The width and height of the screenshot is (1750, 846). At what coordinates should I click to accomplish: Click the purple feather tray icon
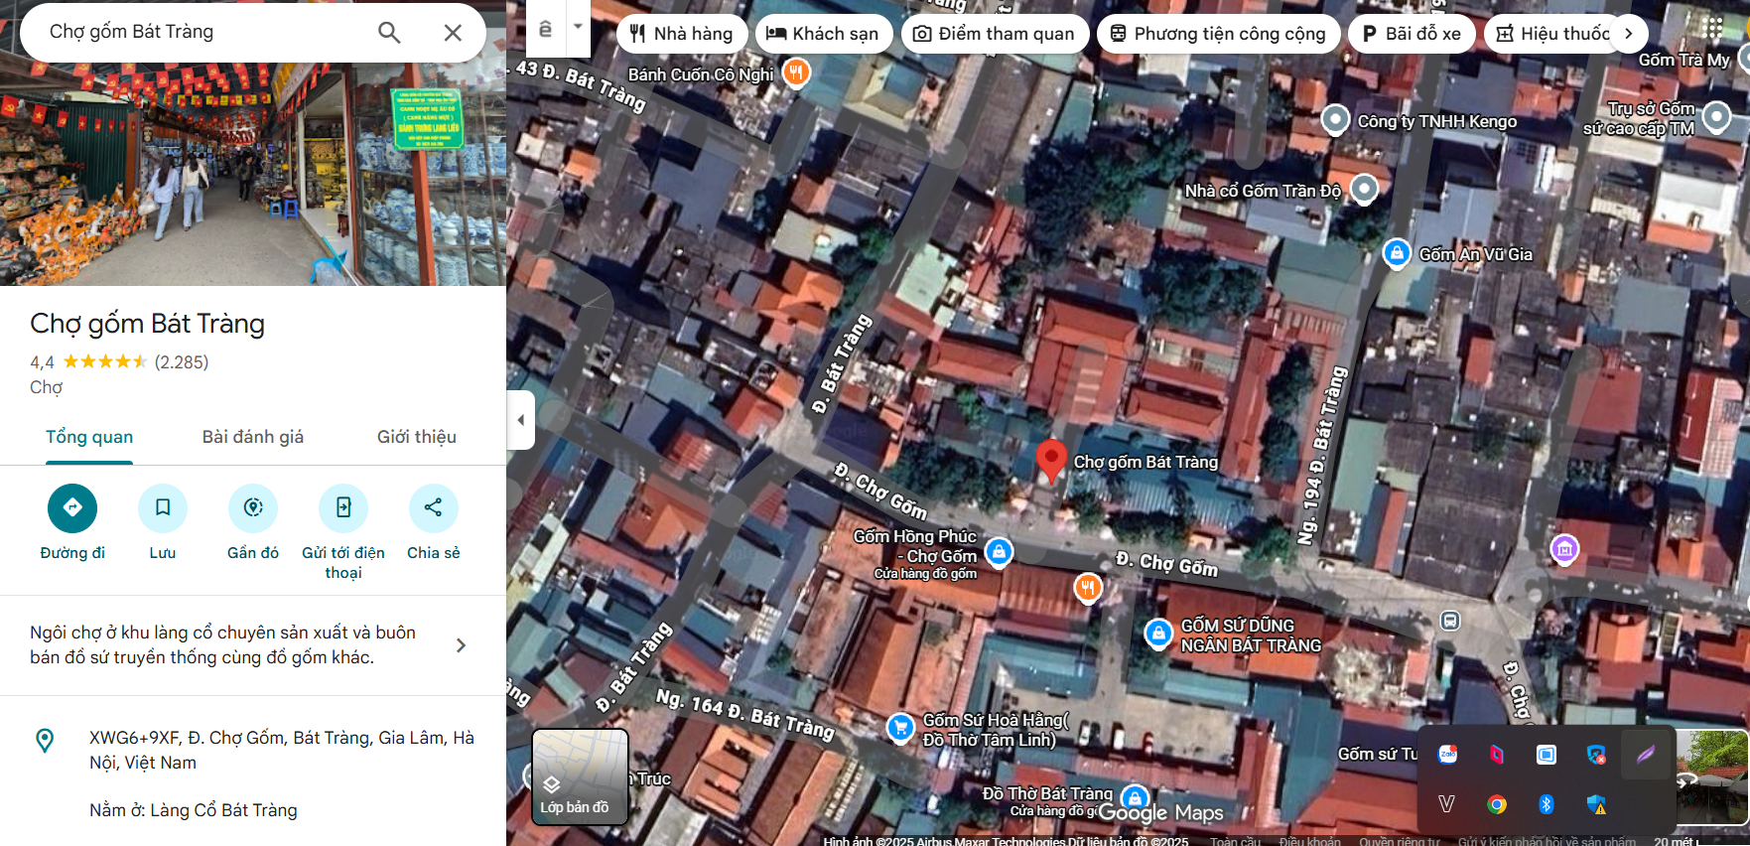pos(1646,755)
